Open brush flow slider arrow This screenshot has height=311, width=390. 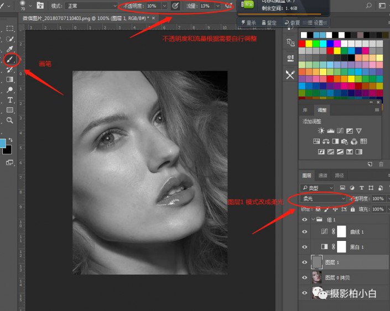[x=218, y=6]
